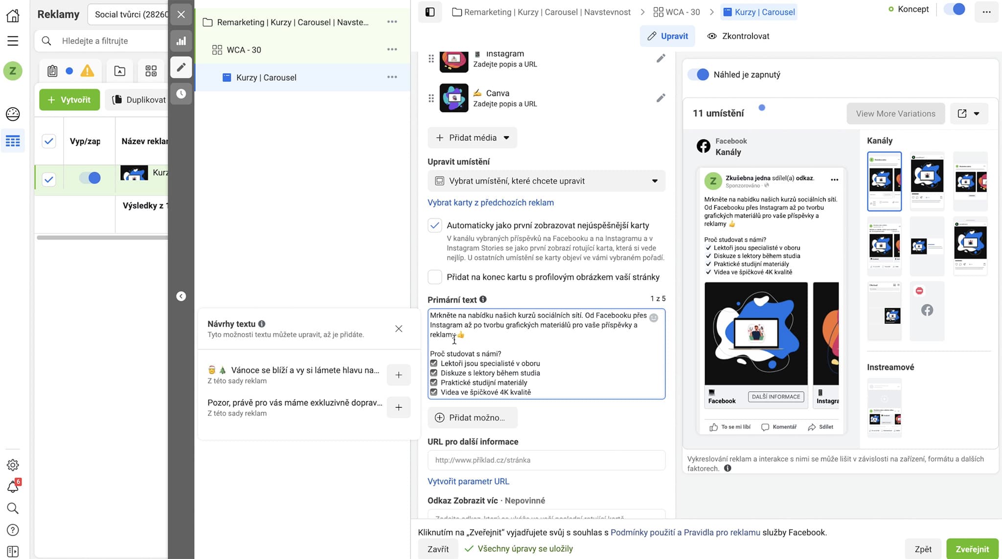Click the Zveřejnit publish button
The width and height of the screenshot is (1002, 559).
pyautogui.click(x=972, y=549)
